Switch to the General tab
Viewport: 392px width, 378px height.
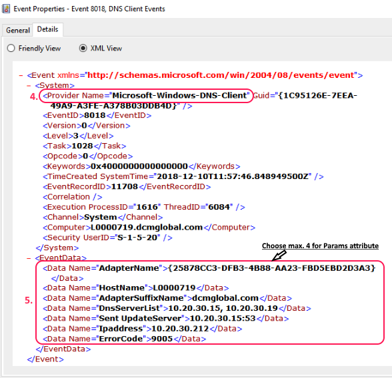tap(18, 30)
